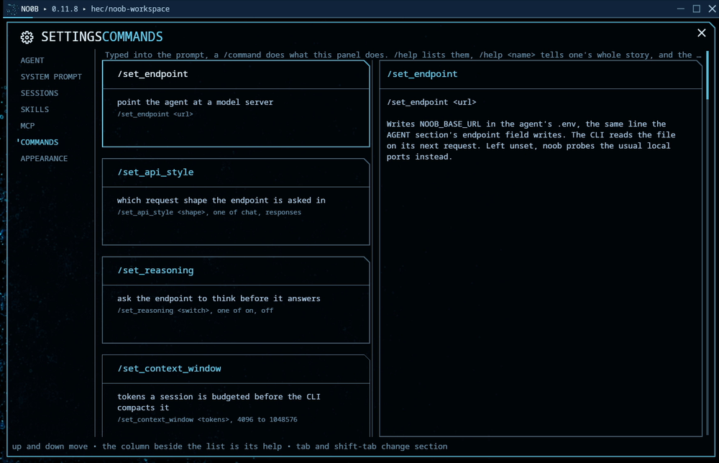Open the APPEARANCE section
This screenshot has width=719, height=463.
44,159
